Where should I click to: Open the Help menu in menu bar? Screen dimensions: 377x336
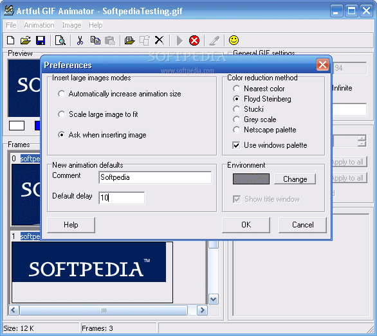96,25
